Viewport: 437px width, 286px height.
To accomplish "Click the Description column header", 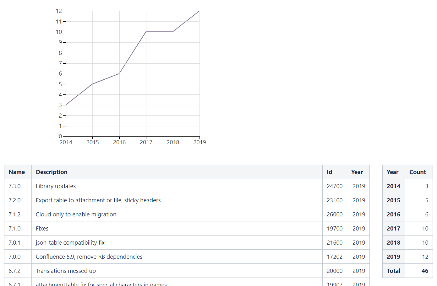I will [x=52, y=172].
